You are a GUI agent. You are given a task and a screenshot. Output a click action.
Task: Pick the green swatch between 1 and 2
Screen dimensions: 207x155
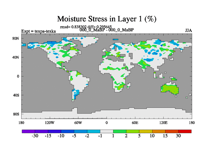pos(120,131)
